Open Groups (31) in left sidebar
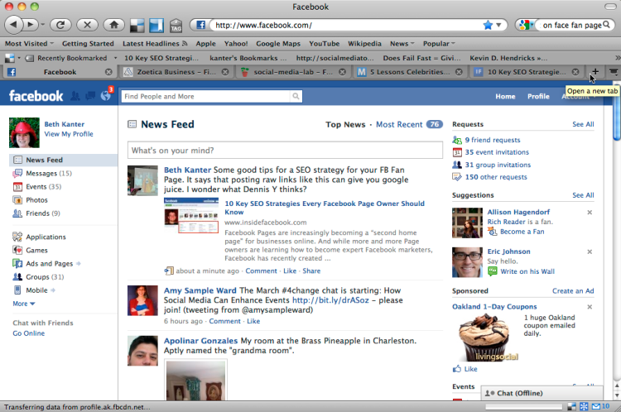 45,277
